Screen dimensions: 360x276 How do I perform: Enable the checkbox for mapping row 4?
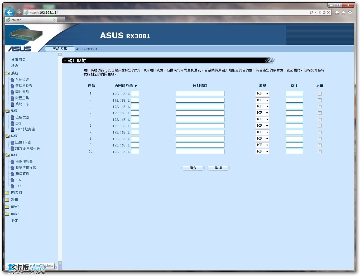click(x=320, y=113)
